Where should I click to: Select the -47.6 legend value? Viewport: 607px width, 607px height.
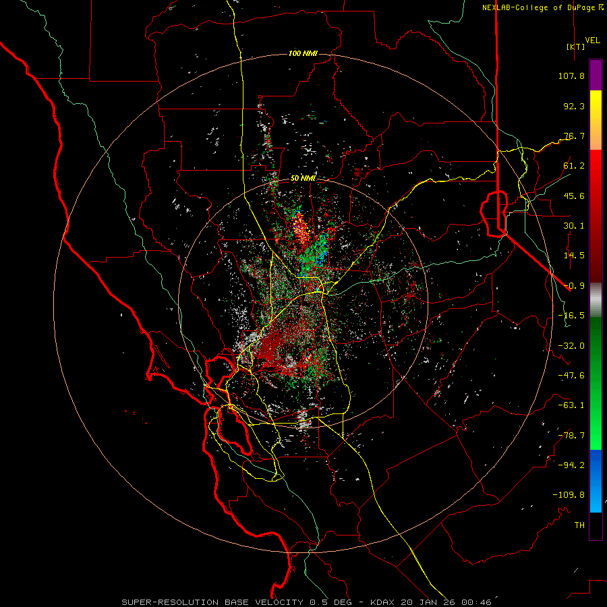(x=571, y=376)
